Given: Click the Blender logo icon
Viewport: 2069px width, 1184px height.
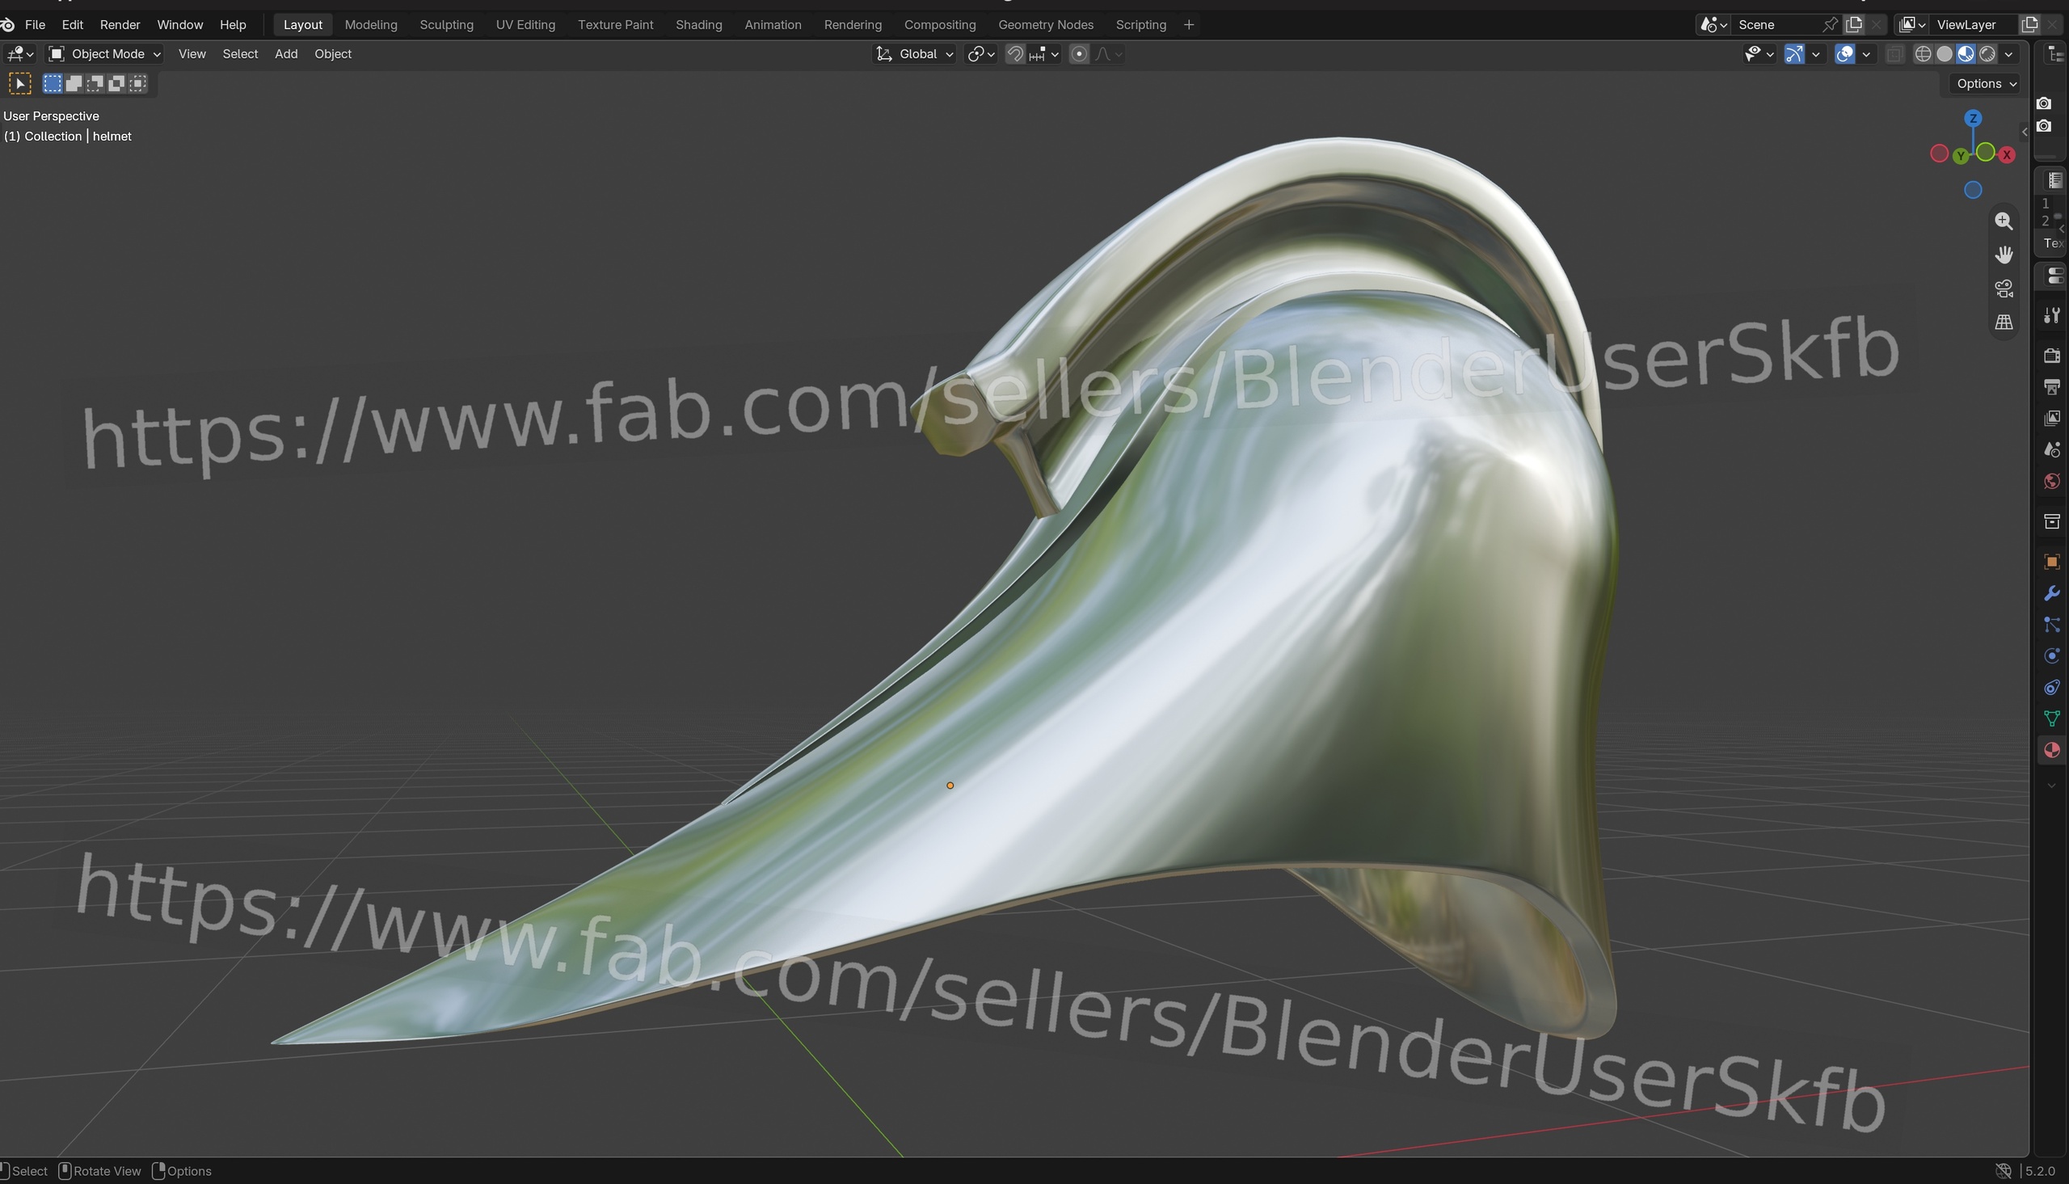Looking at the screenshot, I should pyautogui.click(x=7, y=24).
